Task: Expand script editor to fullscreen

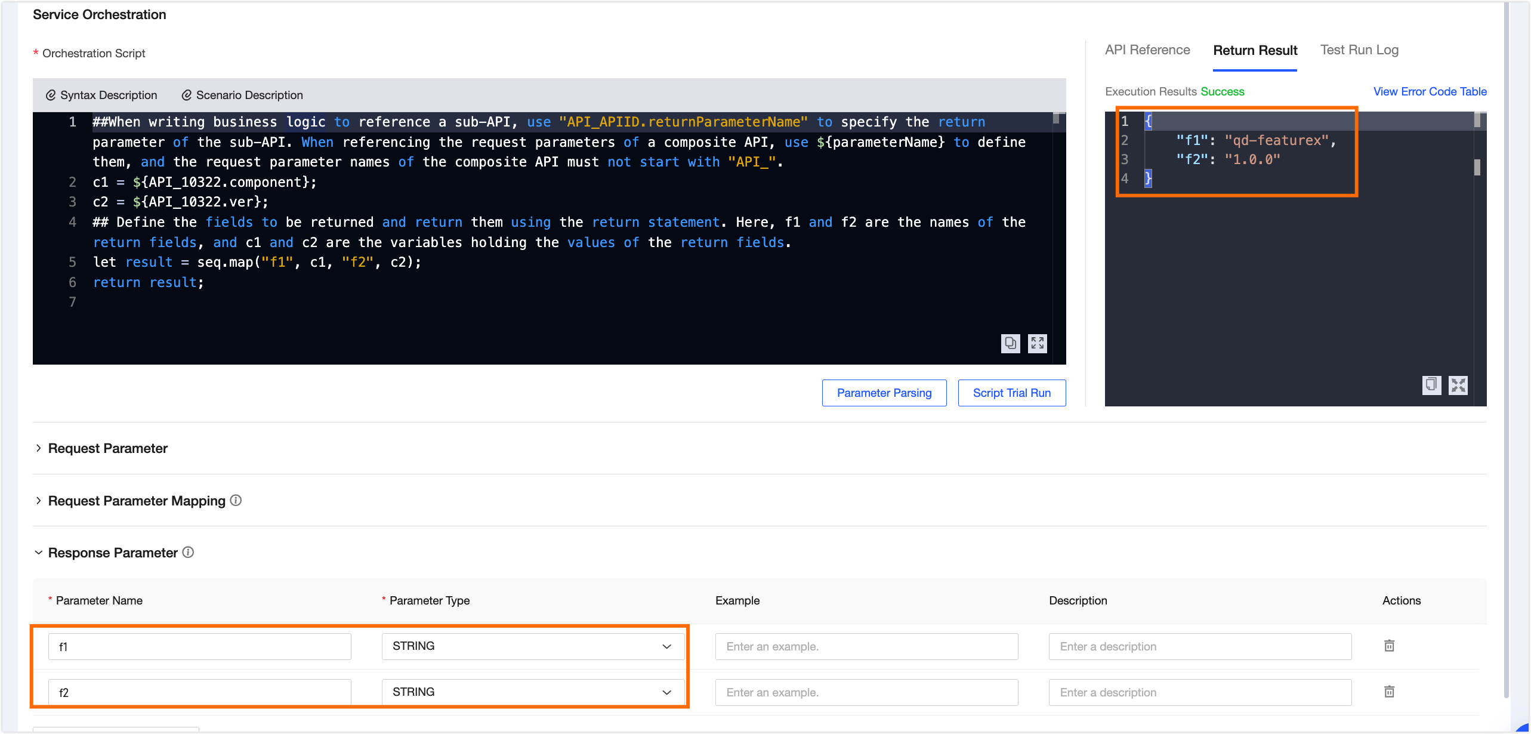Action: pos(1037,343)
